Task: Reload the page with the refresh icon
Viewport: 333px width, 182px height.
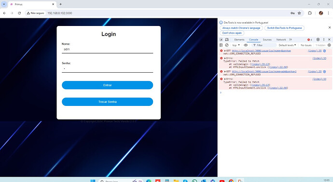Action: pyautogui.click(x=19, y=13)
